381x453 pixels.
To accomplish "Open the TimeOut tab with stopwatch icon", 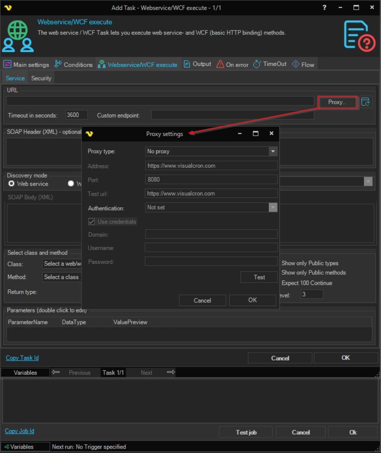I will tap(270, 64).
